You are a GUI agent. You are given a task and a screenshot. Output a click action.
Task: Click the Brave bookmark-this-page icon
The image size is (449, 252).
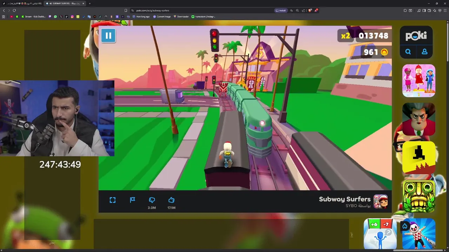(126, 10)
